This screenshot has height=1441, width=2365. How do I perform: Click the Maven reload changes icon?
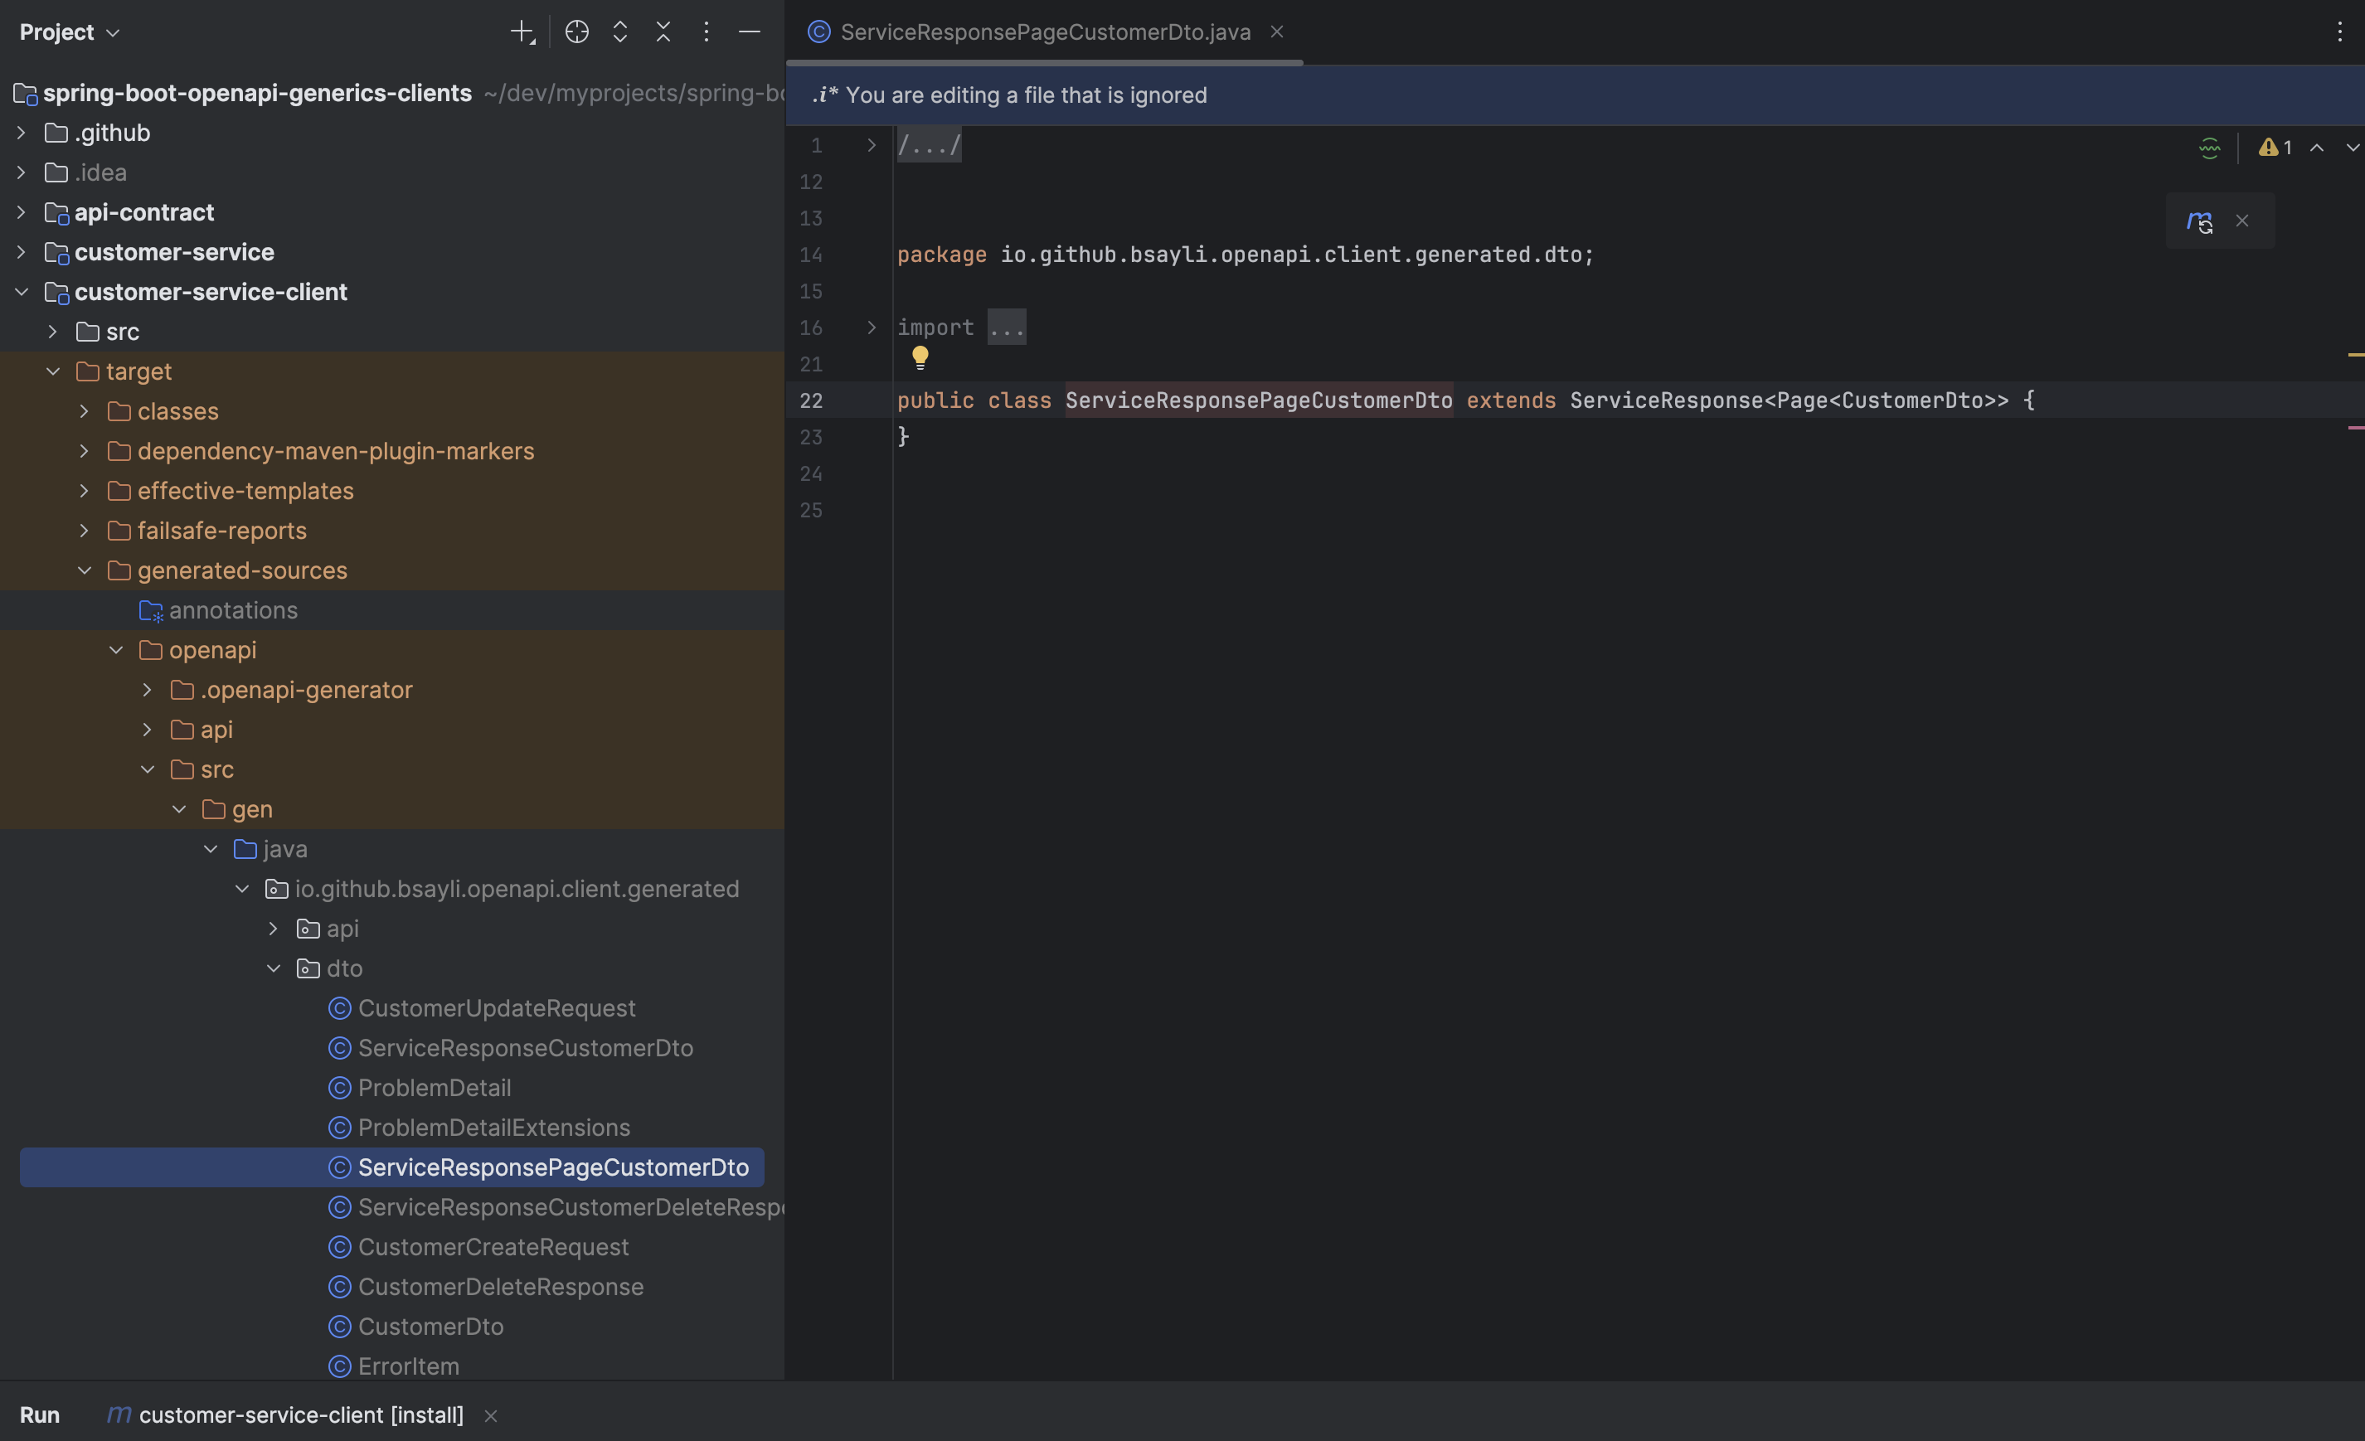click(2199, 221)
